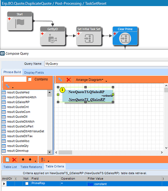Delete criteria row with the red X
This screenshot has width=168, height=191.
pos(14,160)
